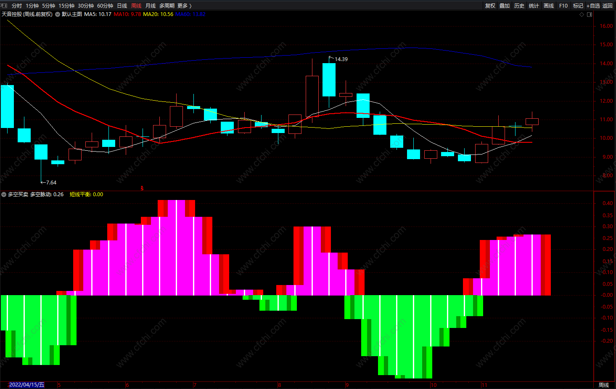
Task: Click the 天音控股 (周线.前复权) title
Action: pyautogui.click(x=27, y=14)
